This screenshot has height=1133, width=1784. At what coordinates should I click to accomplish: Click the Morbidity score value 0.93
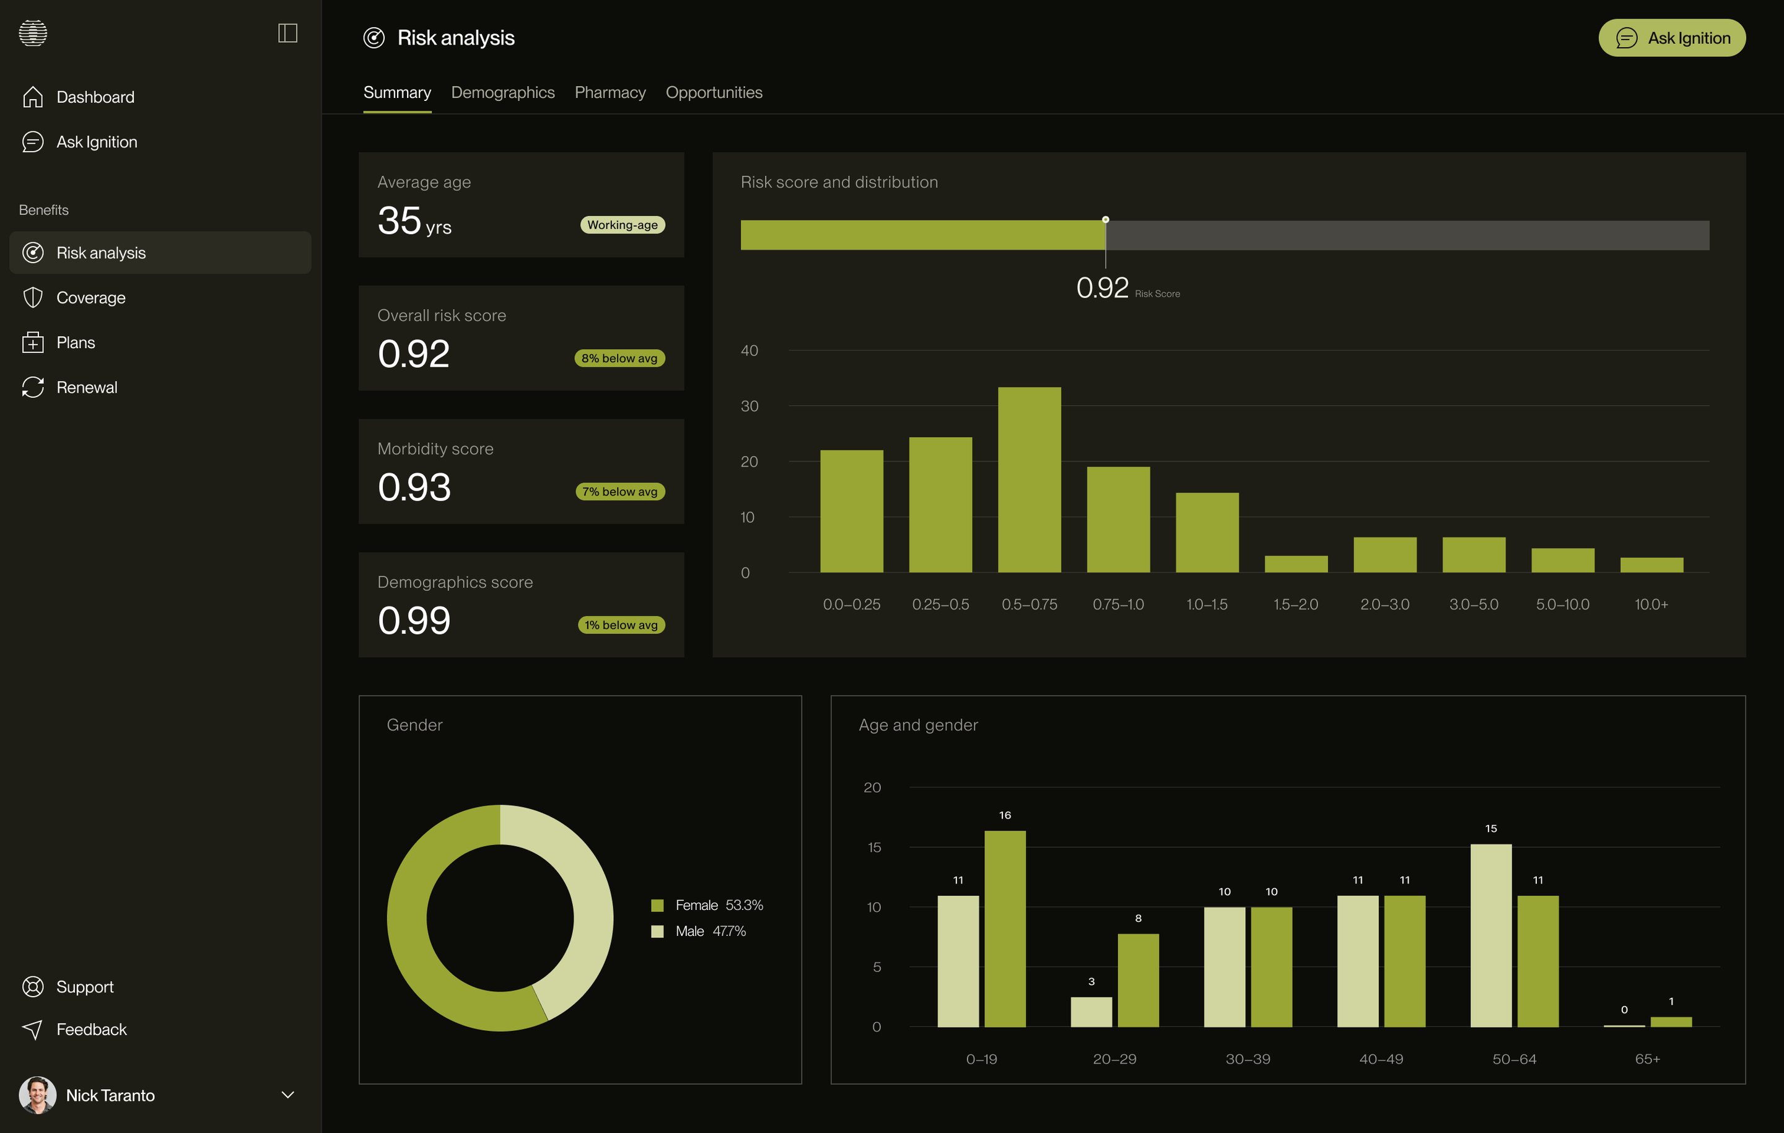414,488
